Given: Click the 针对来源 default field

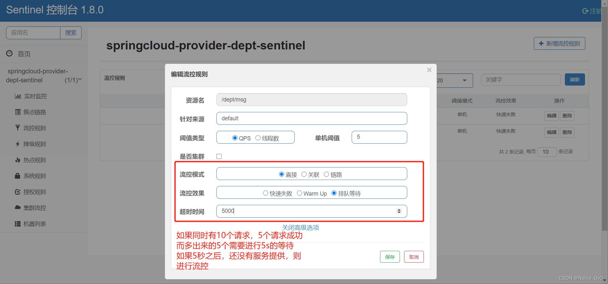Looking at the screenshot, I should (312, 118).
